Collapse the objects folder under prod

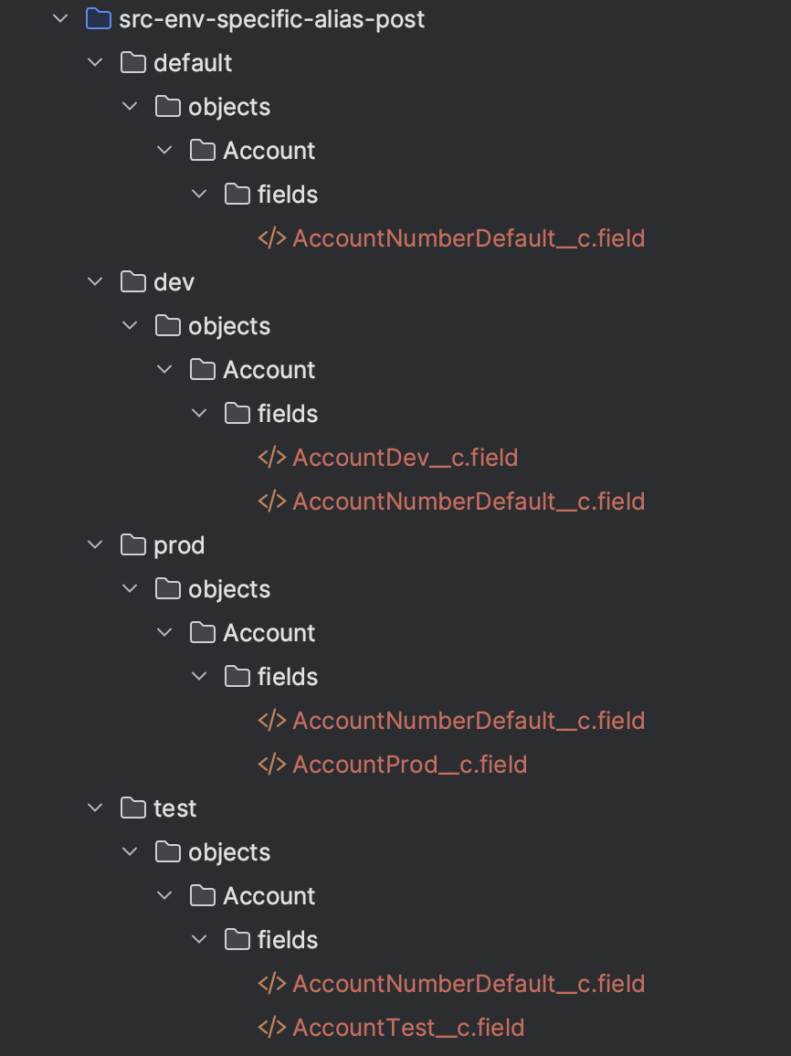tap(130, 589)
